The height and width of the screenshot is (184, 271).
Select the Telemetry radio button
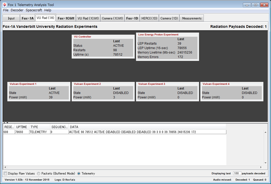(79, 174)
